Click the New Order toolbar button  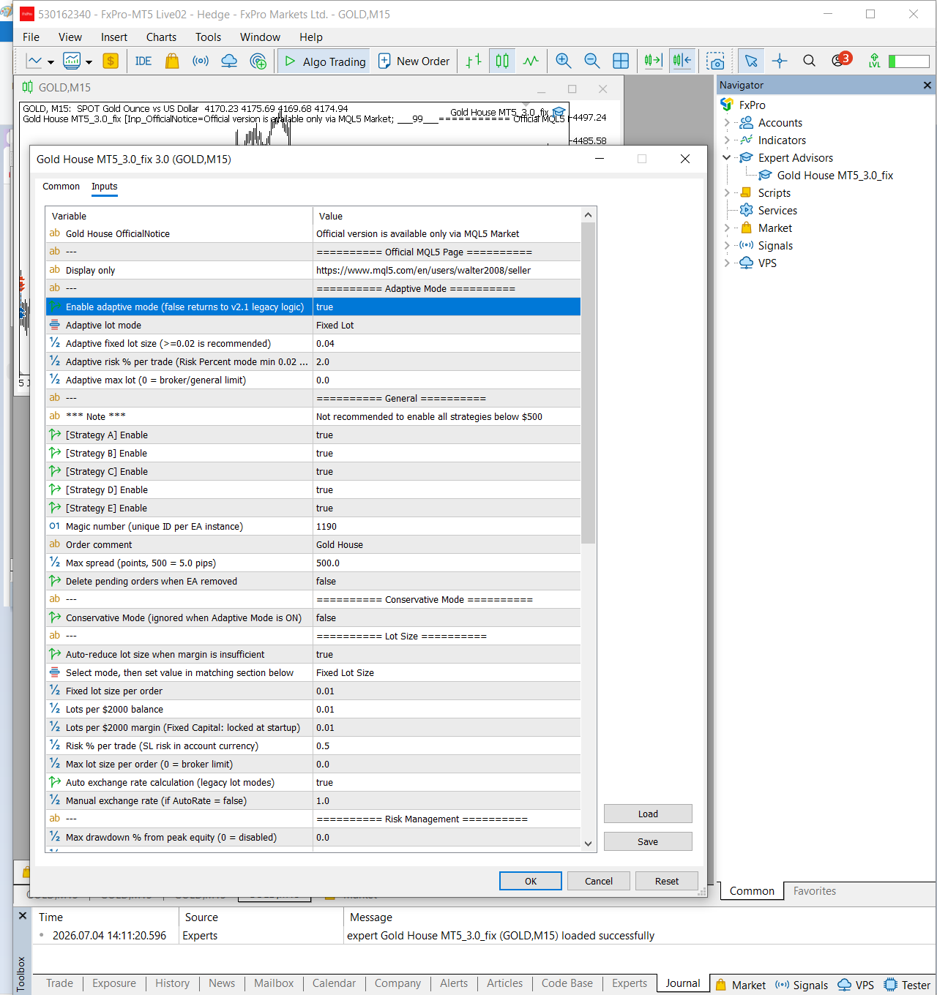click(414, 61)
